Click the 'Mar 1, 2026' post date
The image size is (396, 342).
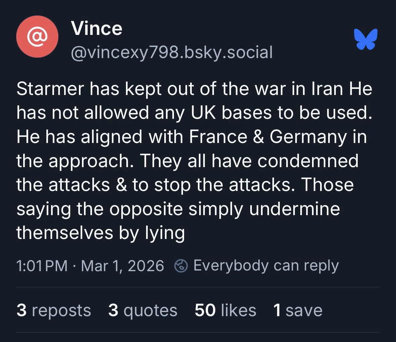[123, 266]
